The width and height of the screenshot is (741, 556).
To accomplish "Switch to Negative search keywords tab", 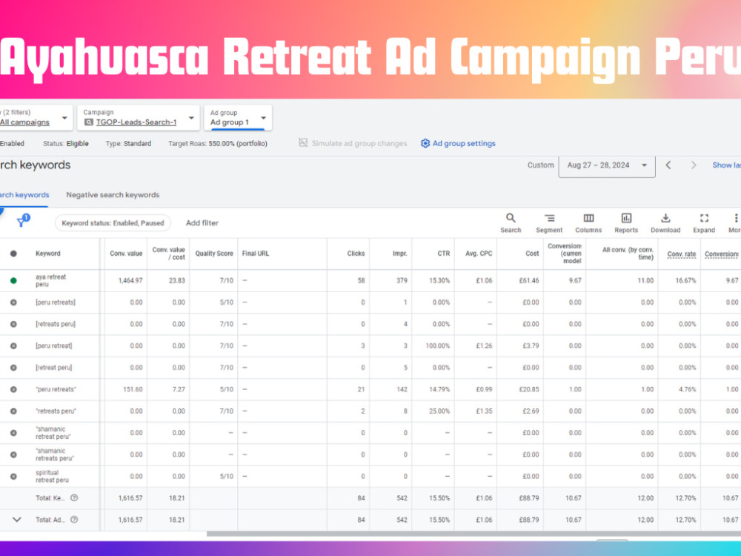I will [x=113, y=195].
